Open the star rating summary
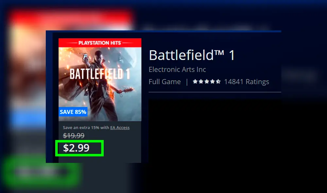Image resolution: width=327 pixels, height=193 pixels. point(206,81)
